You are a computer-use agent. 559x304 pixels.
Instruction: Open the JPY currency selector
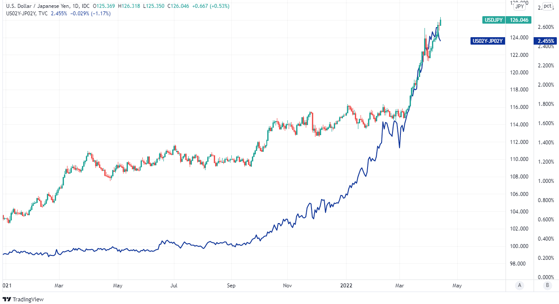click(520, 7)
